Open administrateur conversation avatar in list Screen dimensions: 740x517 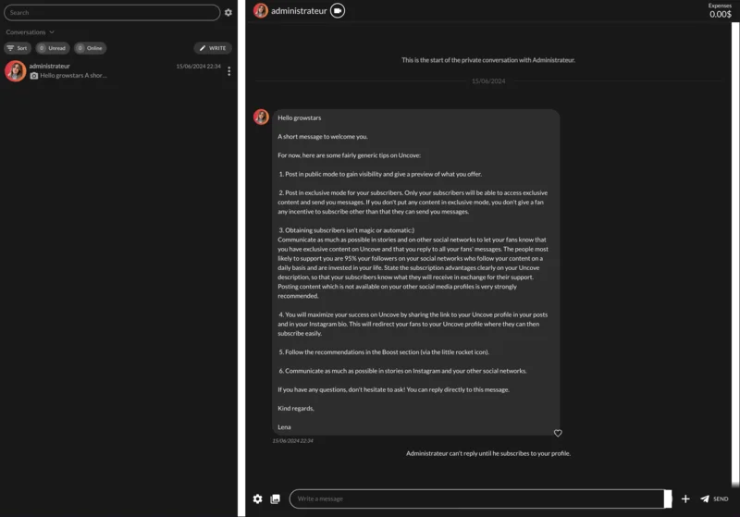15,71
